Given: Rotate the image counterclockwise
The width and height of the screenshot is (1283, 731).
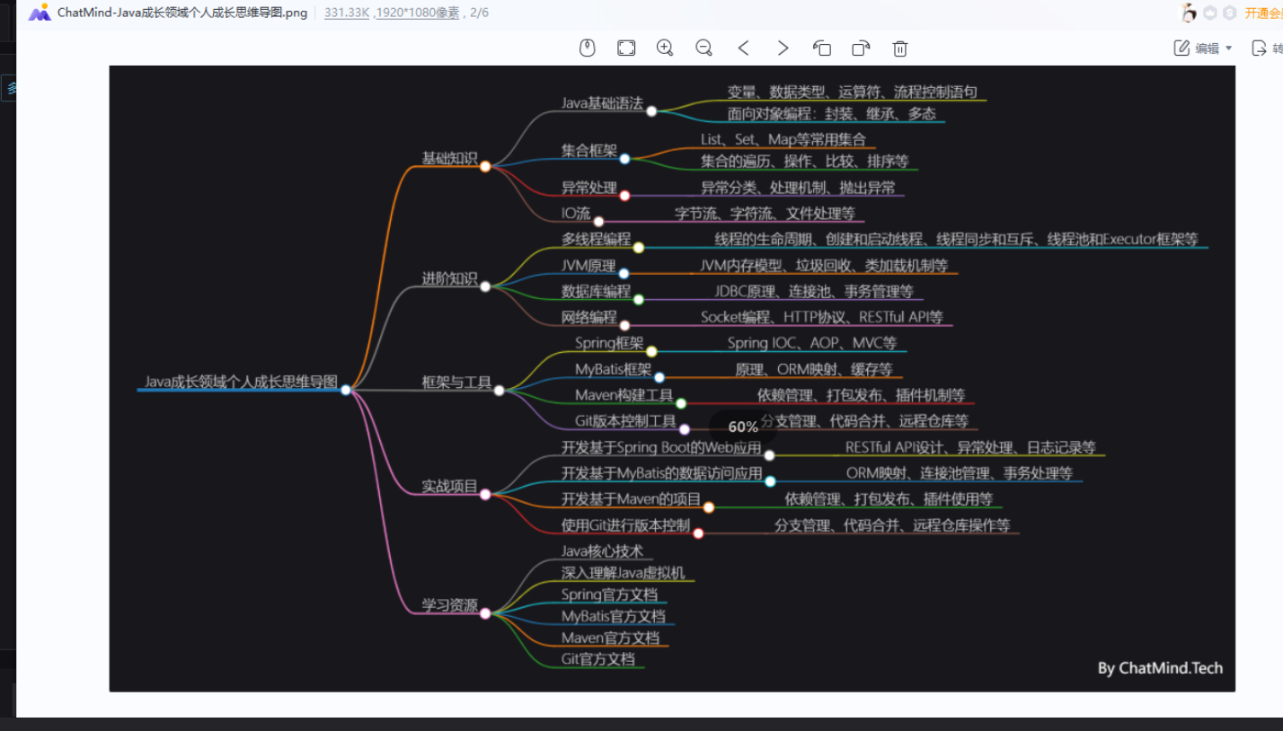Looking at the screenshot, I should point(822,48).
